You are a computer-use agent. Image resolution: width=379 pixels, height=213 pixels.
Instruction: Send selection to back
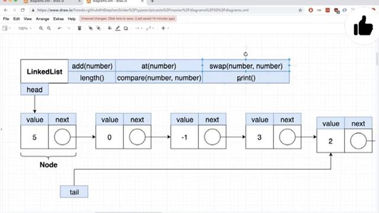99,28
